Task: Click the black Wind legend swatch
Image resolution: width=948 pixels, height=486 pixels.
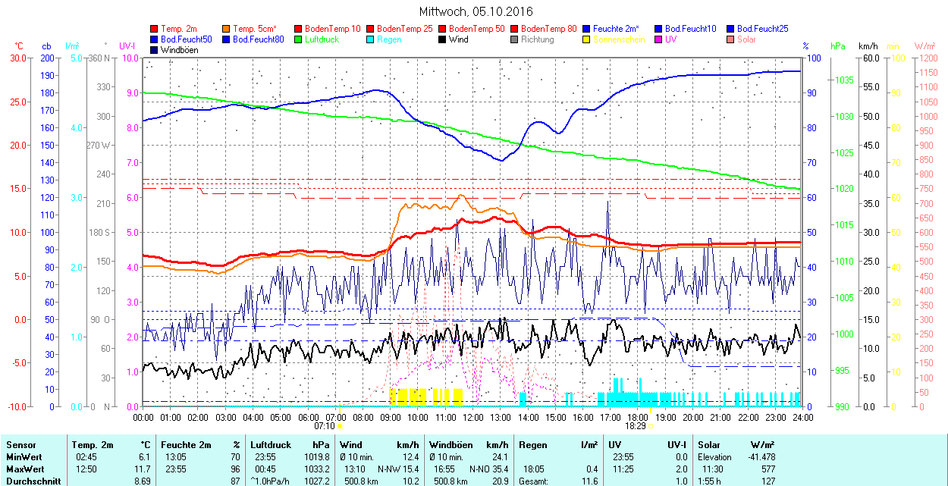Action: point(443,39)
